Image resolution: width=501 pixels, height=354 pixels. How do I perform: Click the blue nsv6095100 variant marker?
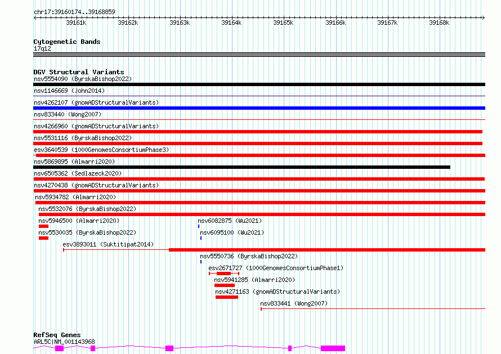click(201, 238)
